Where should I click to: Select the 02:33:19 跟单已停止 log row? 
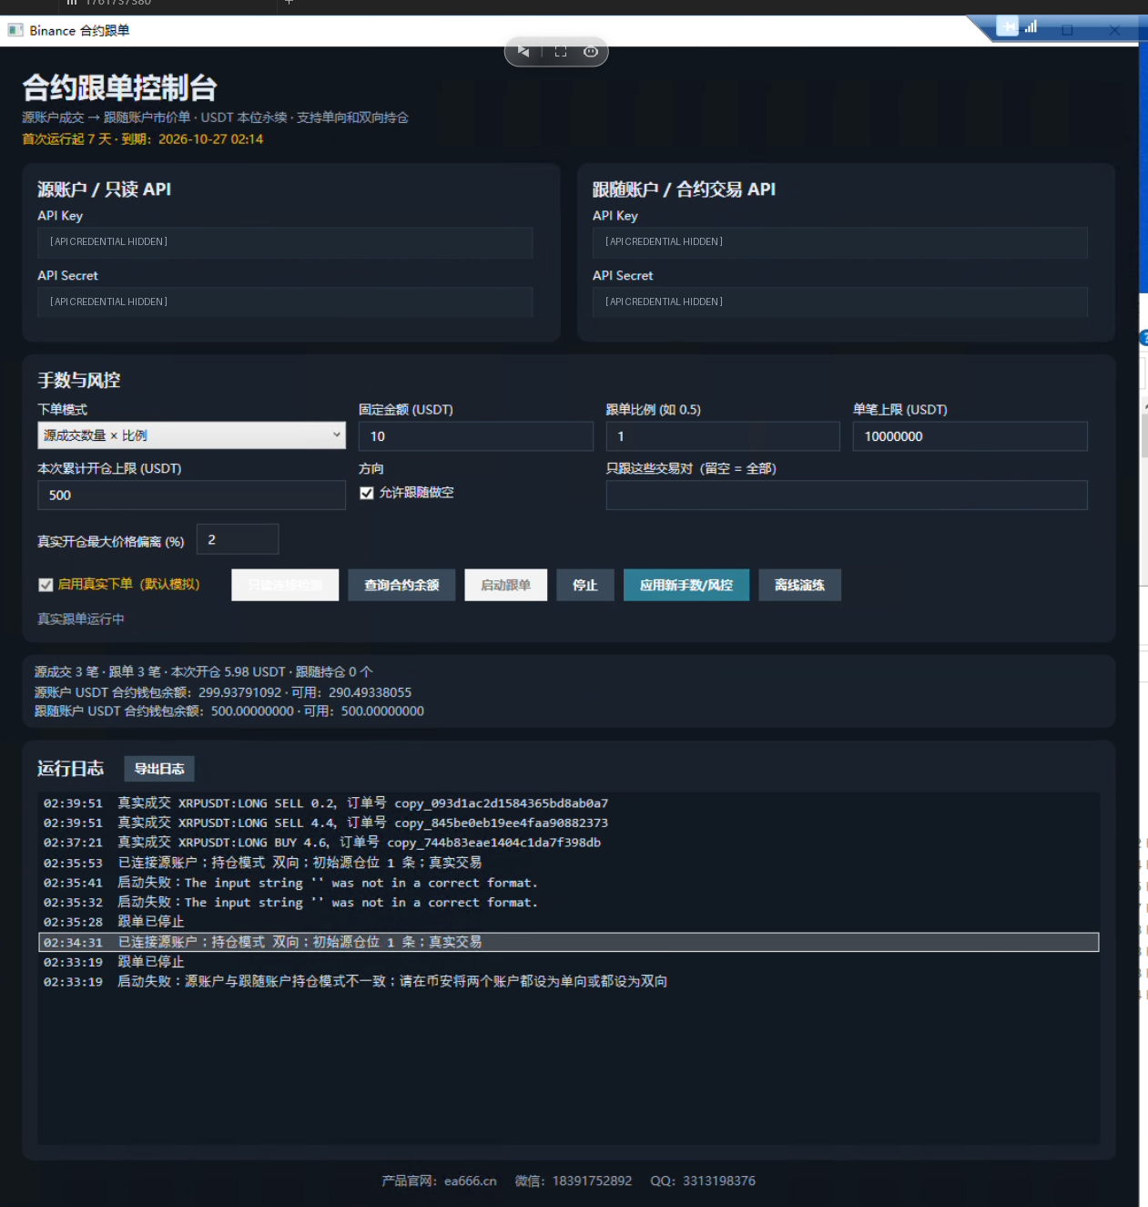569,962
